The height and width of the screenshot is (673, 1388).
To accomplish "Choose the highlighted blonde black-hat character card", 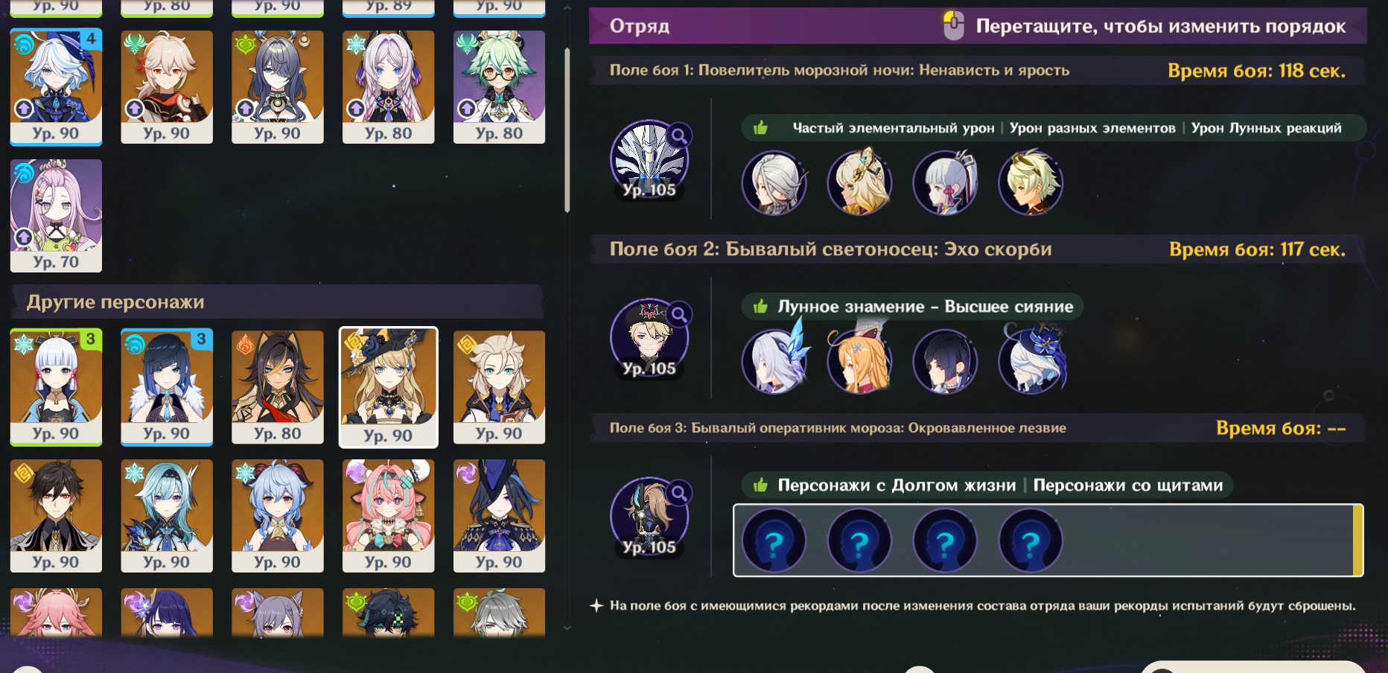I will (388, 387).
